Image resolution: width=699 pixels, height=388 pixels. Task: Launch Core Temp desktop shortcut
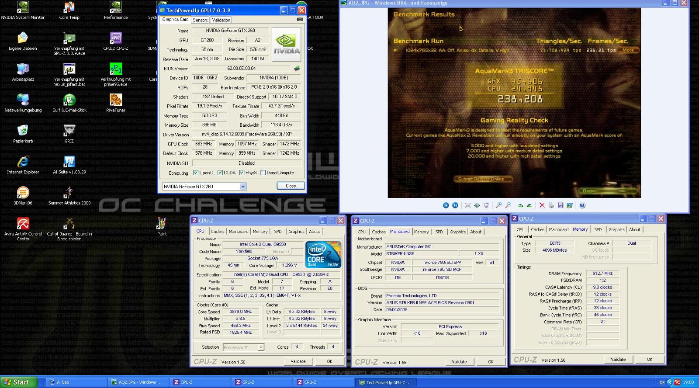69,11
